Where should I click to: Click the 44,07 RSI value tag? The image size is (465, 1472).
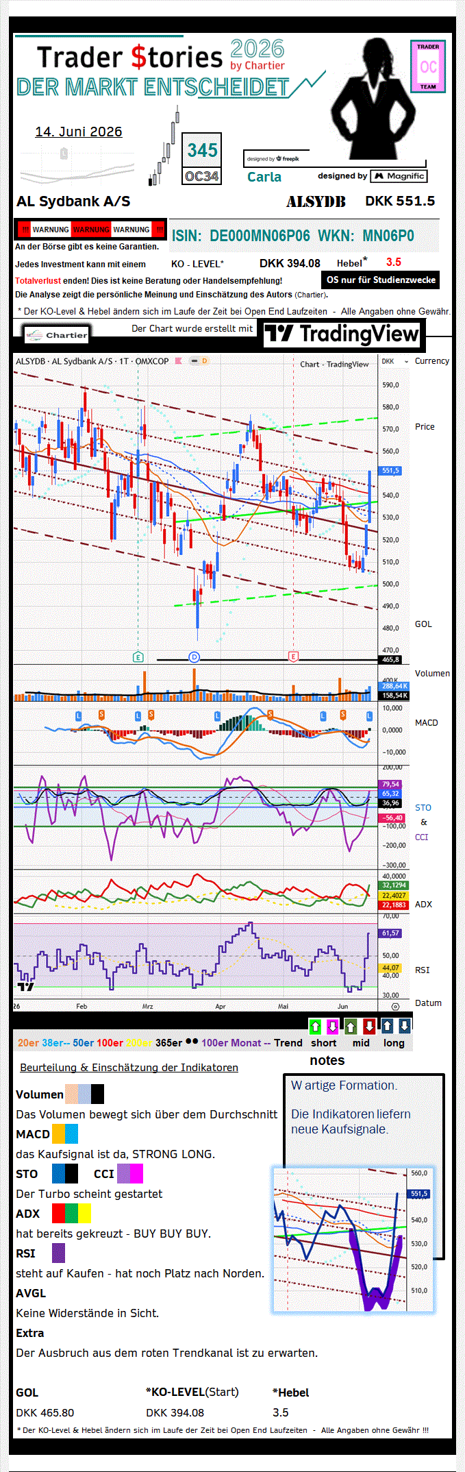[x=390, y=968]
